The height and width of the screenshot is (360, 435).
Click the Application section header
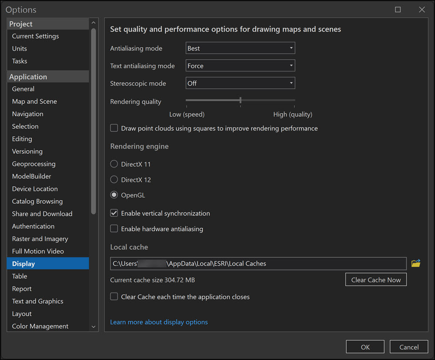tap(48, 77)
